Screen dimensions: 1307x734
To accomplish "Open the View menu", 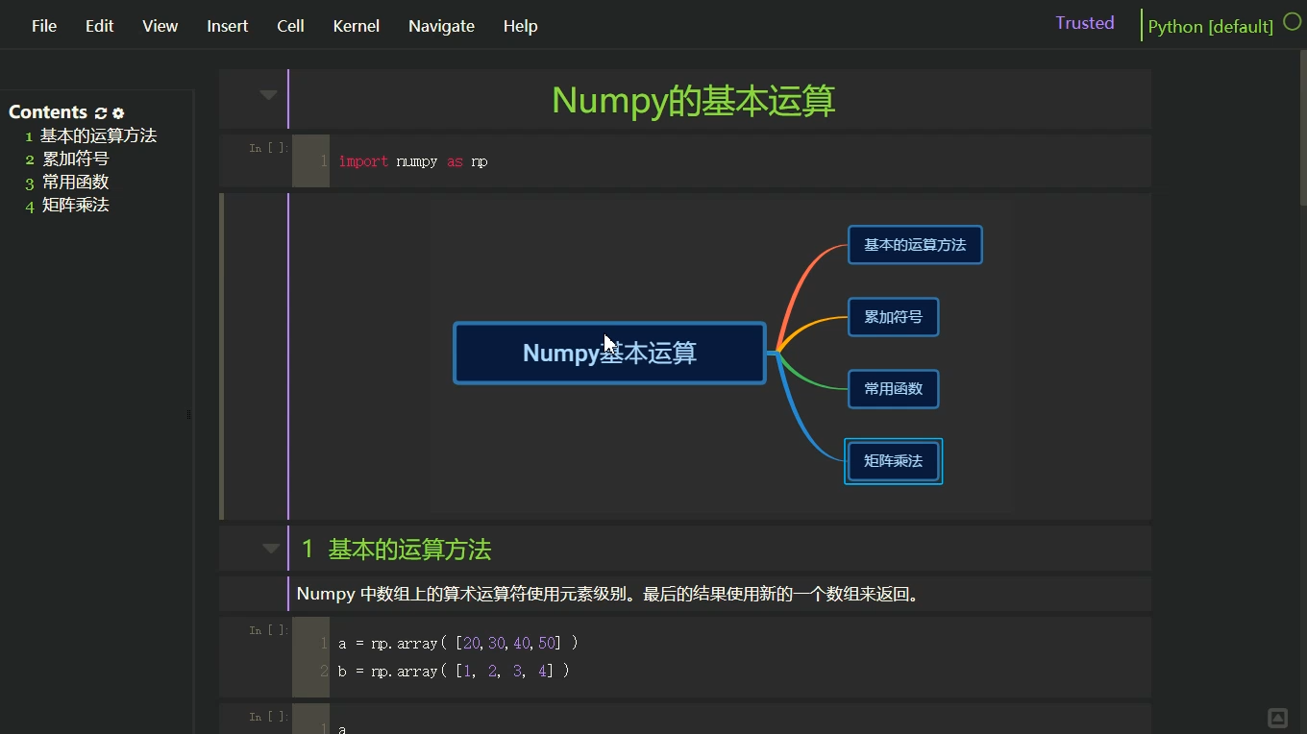I will pos(160,26).
